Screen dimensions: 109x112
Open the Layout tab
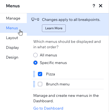pos(13,38)
